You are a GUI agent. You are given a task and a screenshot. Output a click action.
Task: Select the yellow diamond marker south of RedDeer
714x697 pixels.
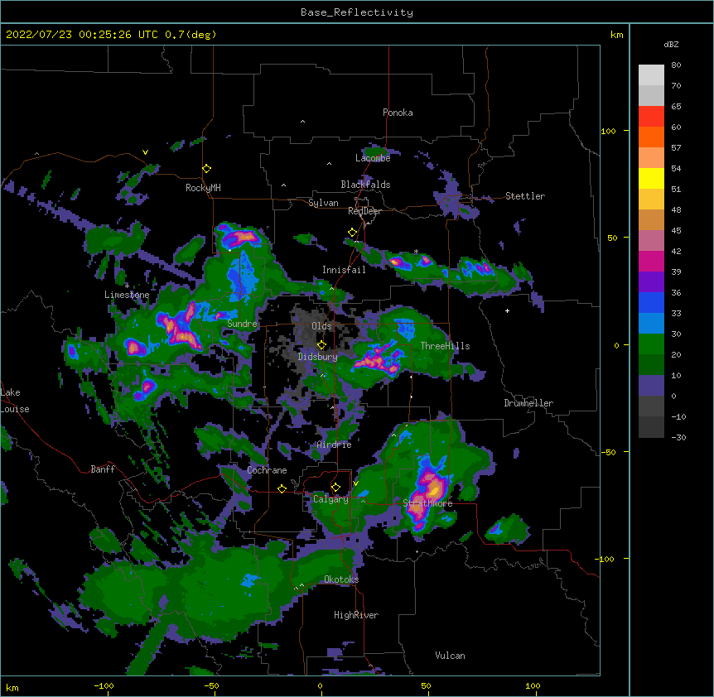(352, 233)
